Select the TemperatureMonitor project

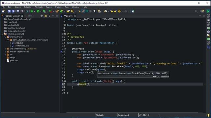[x=16, y=31]
